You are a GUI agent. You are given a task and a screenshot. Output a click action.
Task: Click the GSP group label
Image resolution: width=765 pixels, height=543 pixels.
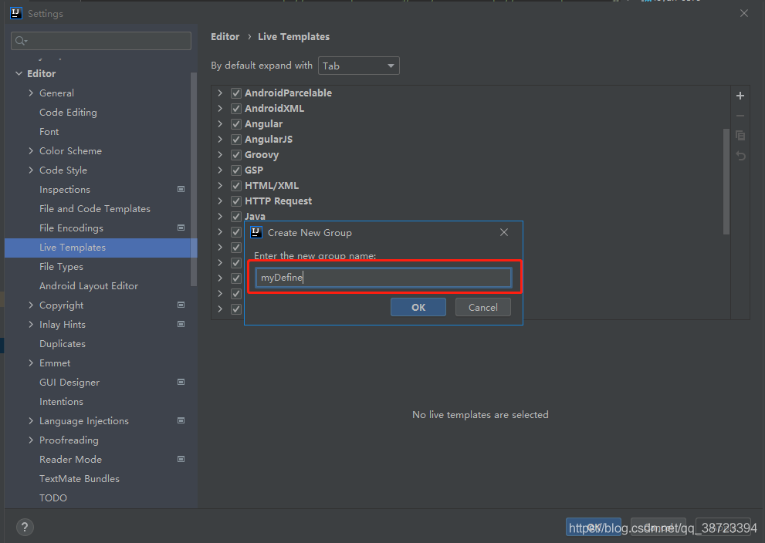[254, 170]
